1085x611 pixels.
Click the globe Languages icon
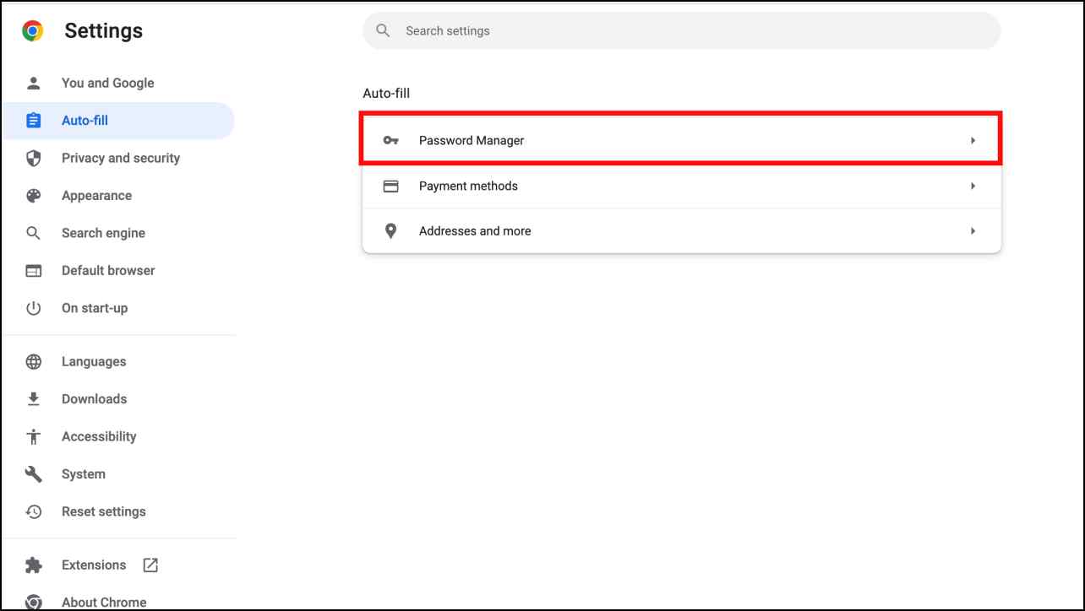coord(33,361)
